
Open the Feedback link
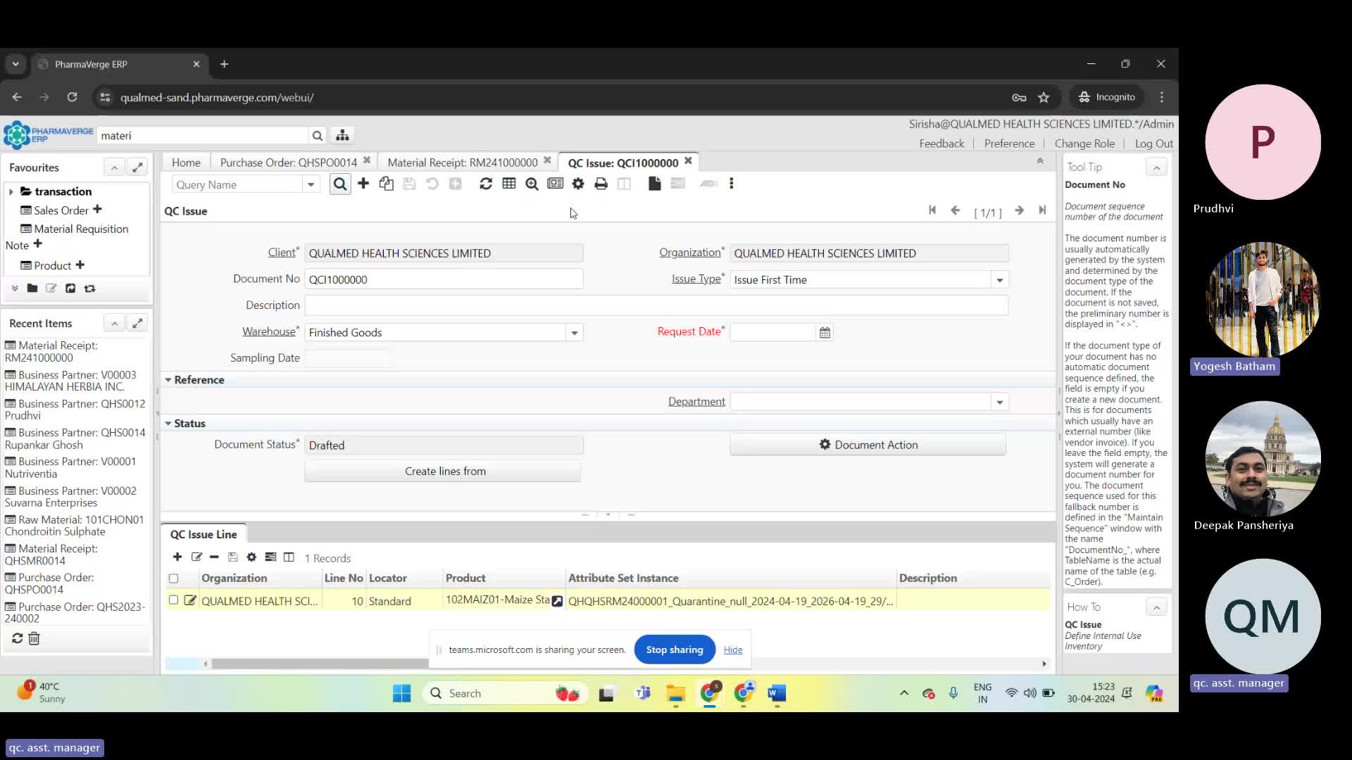941,144
